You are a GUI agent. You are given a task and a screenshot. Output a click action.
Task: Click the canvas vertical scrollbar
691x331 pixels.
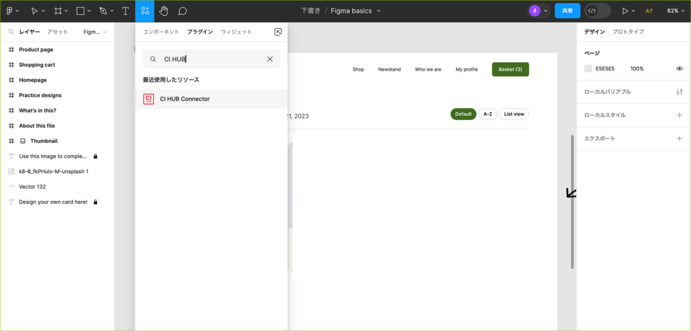click(572, 202)
